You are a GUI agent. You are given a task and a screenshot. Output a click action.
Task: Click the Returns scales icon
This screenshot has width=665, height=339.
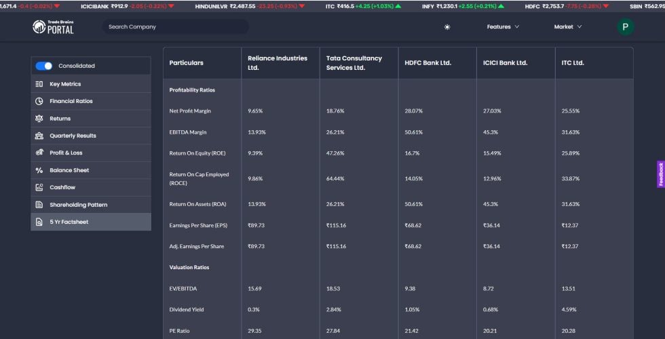point(39,119)
